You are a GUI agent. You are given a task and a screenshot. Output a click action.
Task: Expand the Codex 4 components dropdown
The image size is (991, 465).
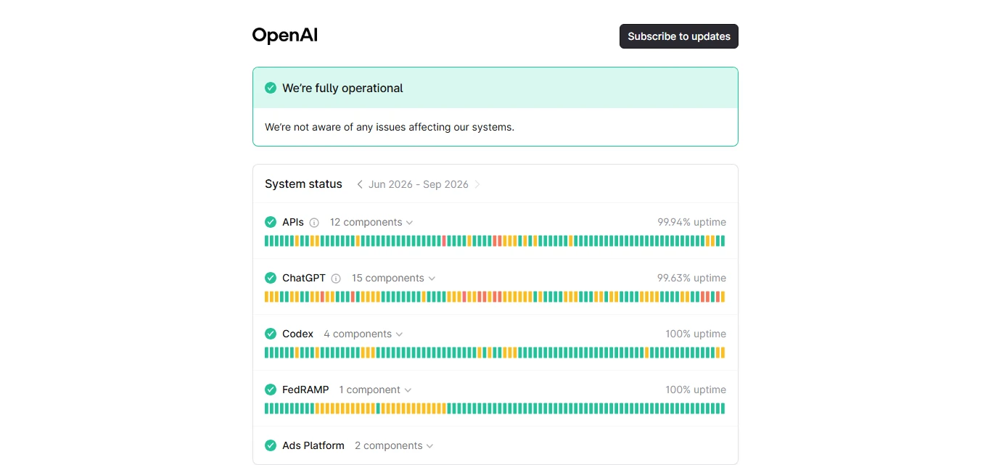[x=363, y=334]
